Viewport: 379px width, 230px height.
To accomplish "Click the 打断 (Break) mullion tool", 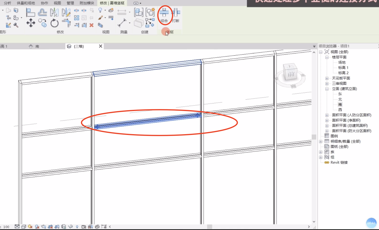I will (176, 15).
